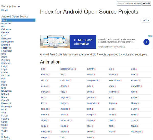Open NFC category in sidebar
The height and width of the screenshot is (140, 153).
pyautogui.click(x=4, y=88)
